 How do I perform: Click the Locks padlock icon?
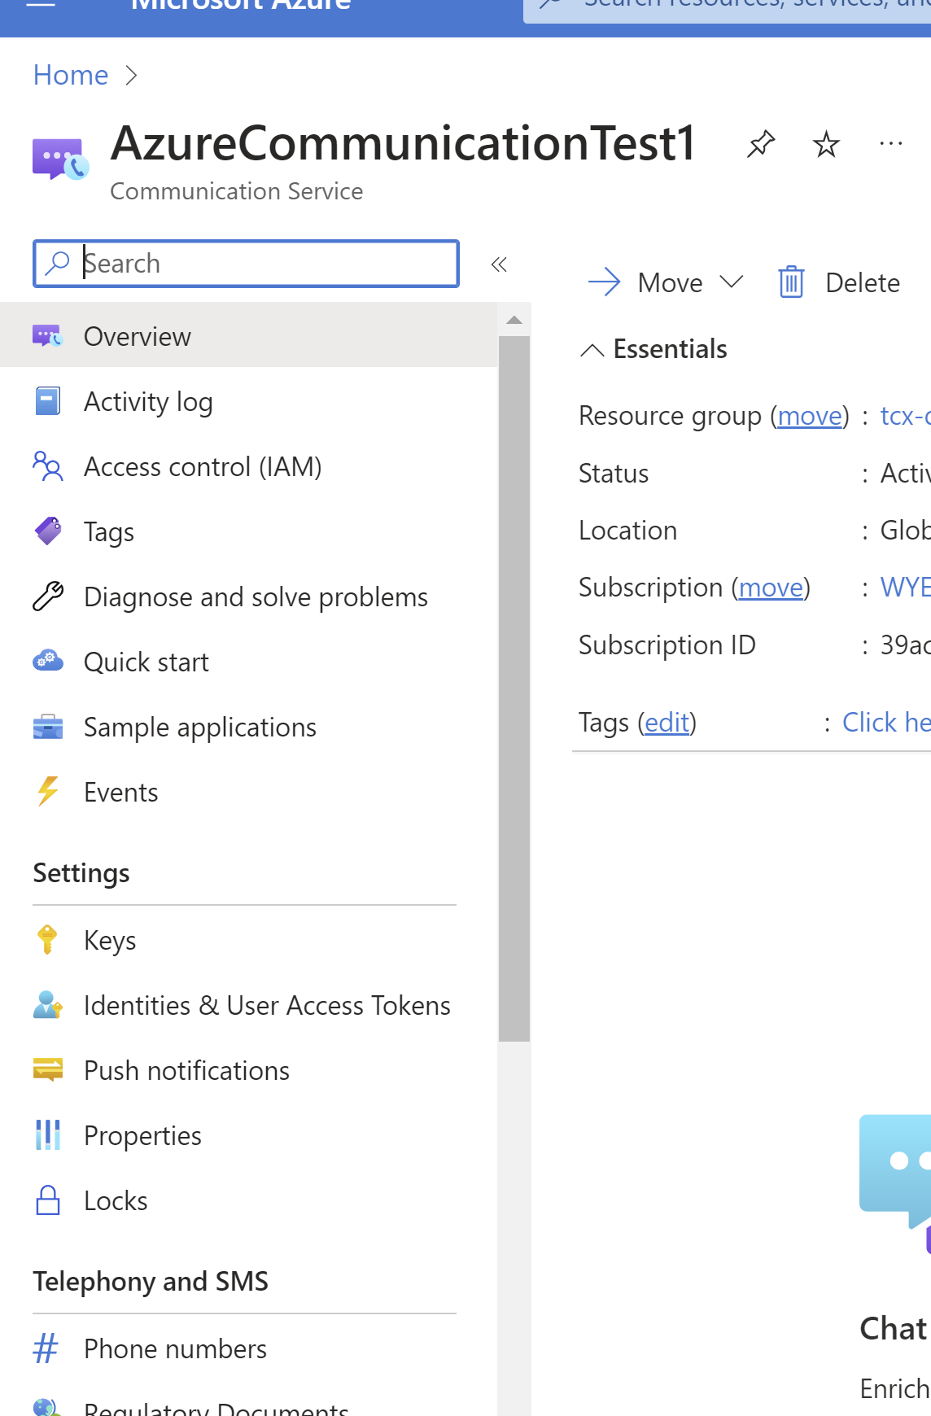[x=47, y=1200]
